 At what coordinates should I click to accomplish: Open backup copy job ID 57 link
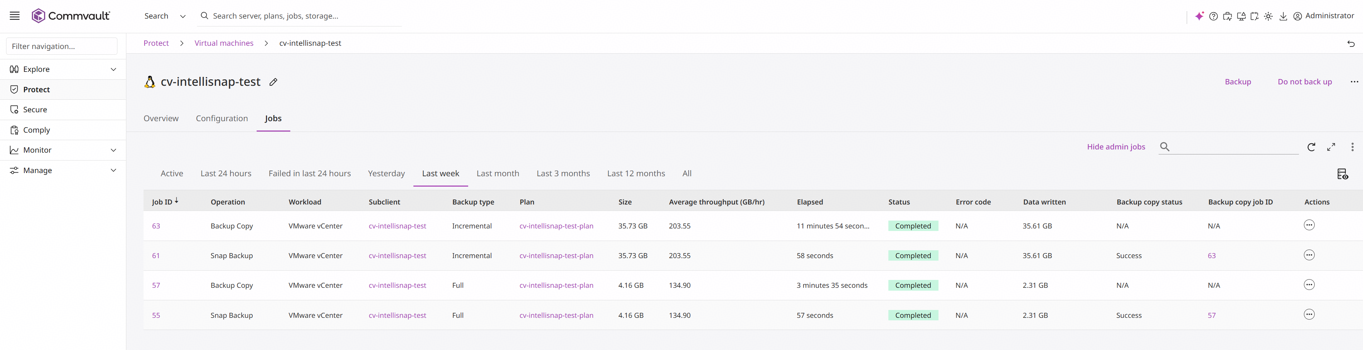1212,315
